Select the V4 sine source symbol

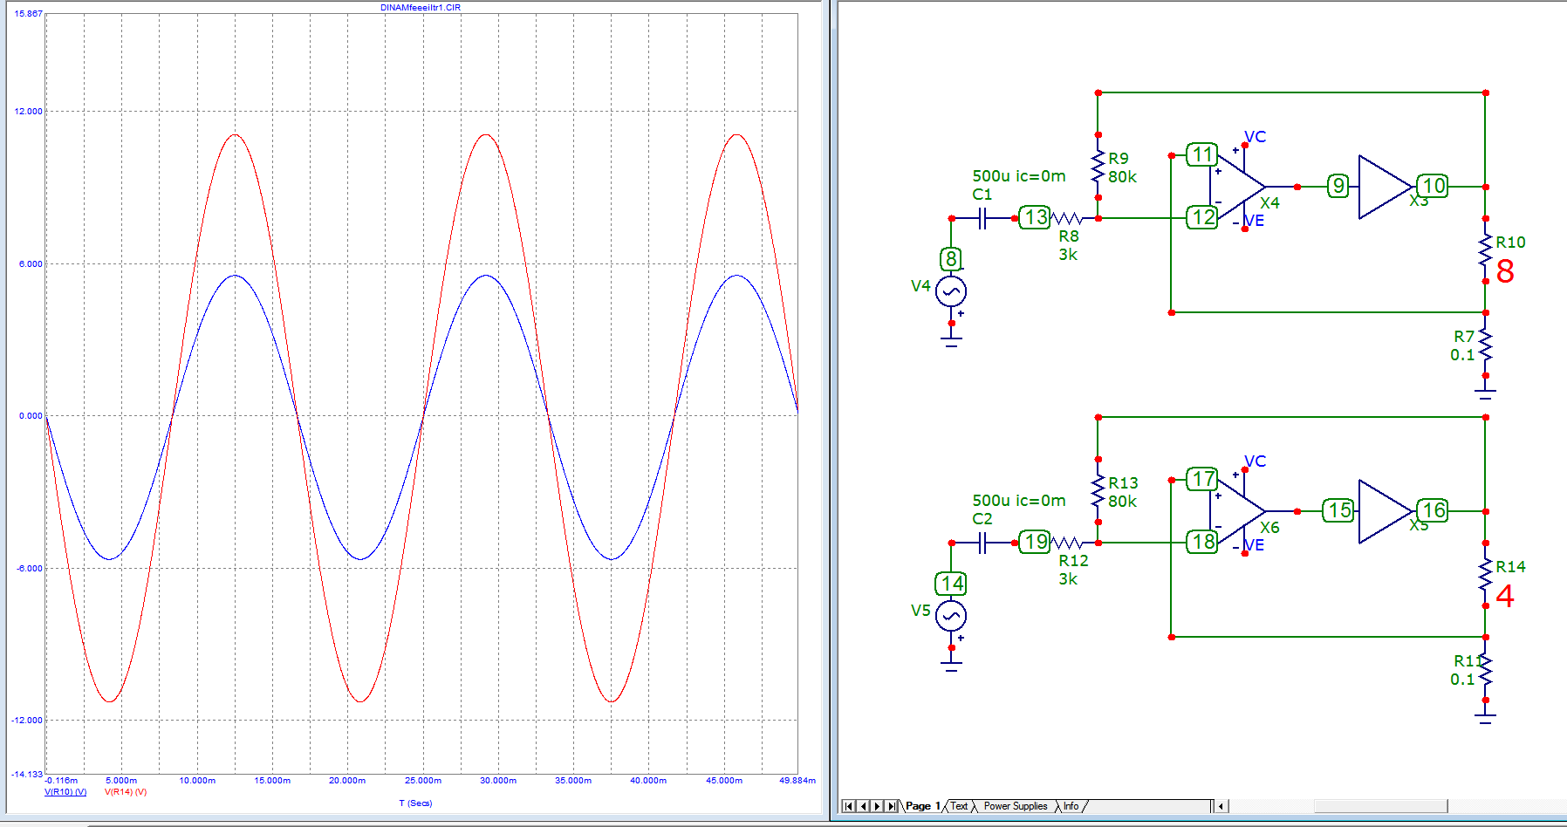point(951,291)
